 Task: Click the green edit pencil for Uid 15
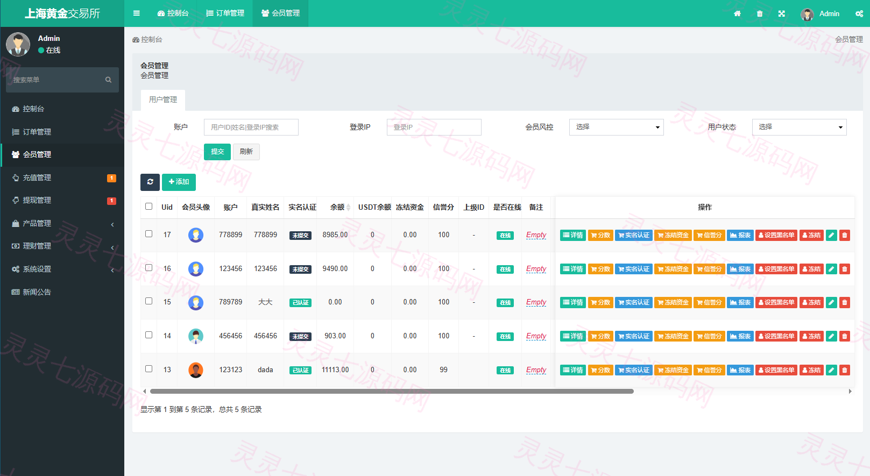[831, 302]
